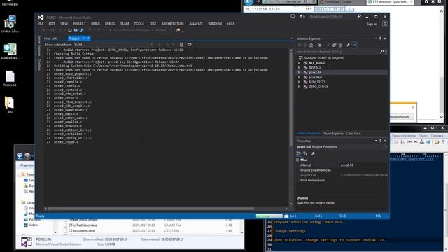
Task: Expand the pcre2test project node
Action: pos(299,78)
